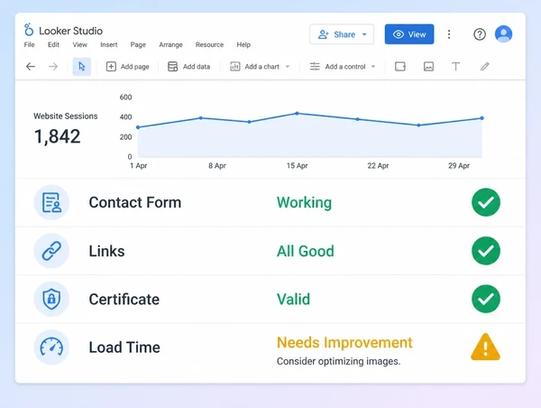
Task: Click the Valid status text
Action: pyautogui.click(x=293, y=299)
